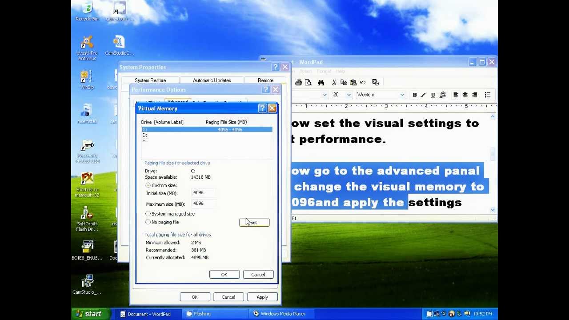
Task: Click the Virtual Memory help question icon
Action: [262, 108]
